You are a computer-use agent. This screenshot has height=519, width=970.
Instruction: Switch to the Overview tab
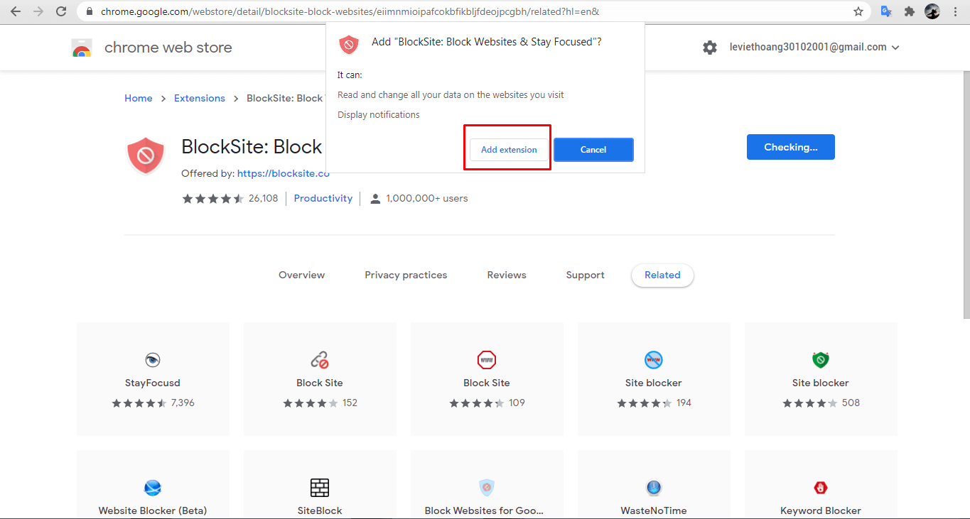pos(301,275)
